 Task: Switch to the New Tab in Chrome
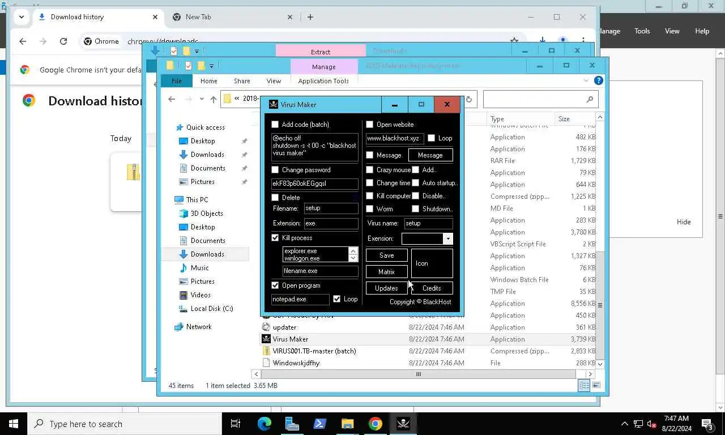tap(233, 17)
